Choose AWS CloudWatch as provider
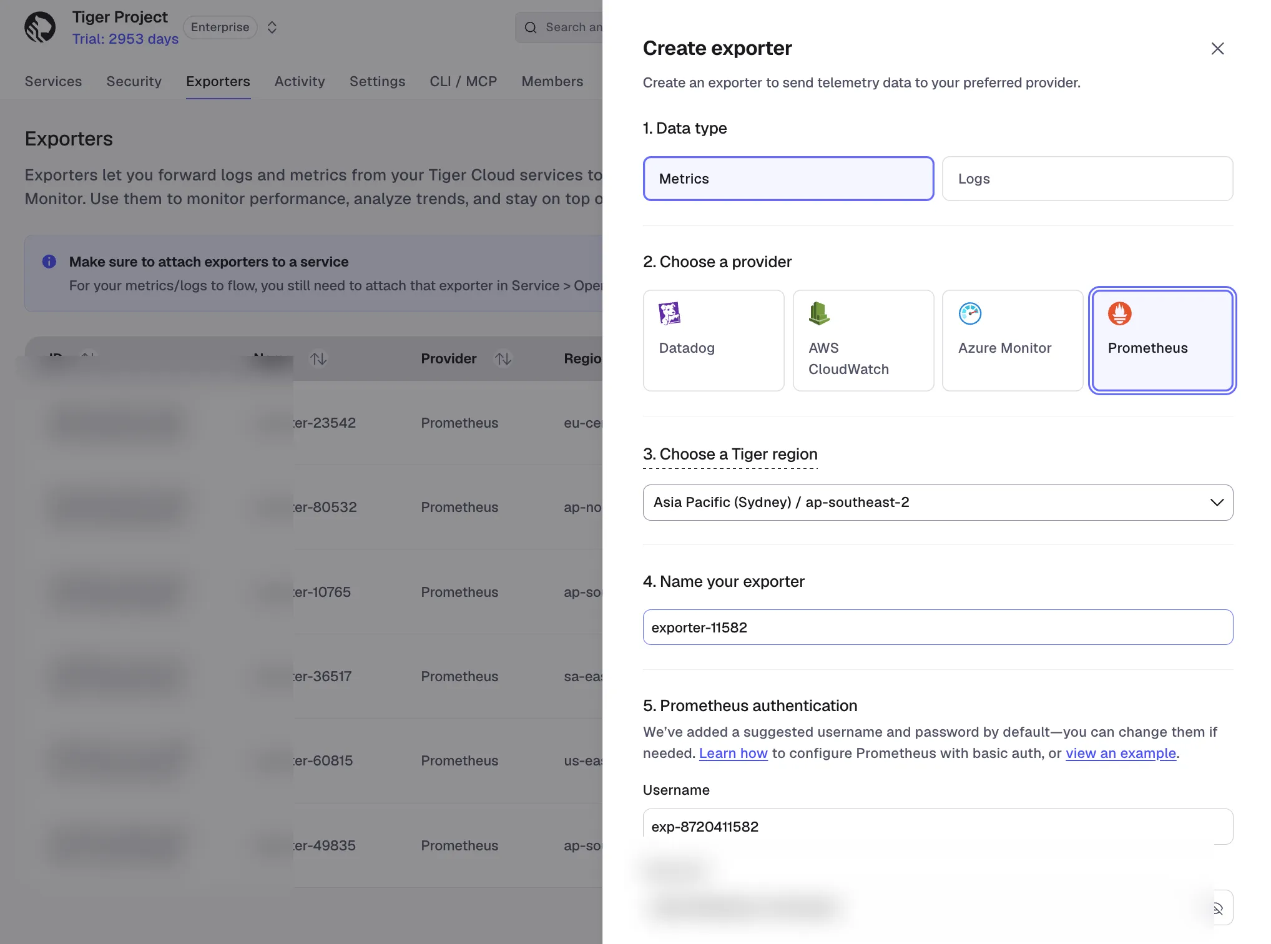Image resolution: width=1271 pixels, height=944 pixels. tap(863, 340)
